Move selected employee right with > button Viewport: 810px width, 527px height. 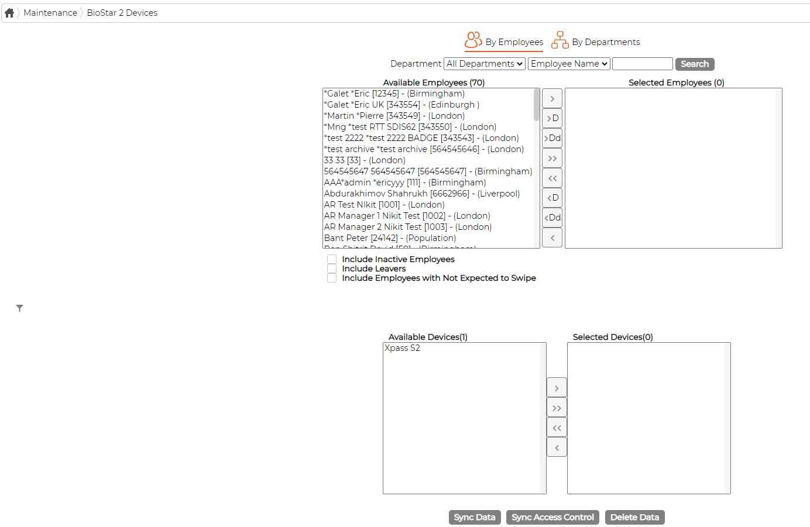(x=552, y=98)
